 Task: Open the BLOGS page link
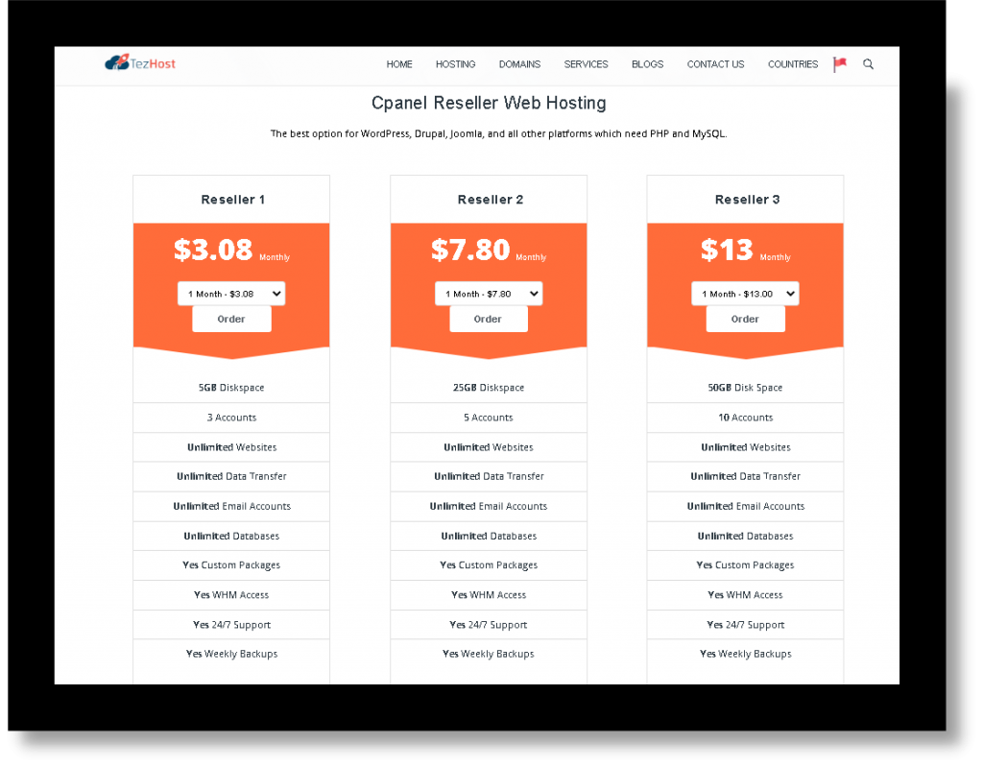(648, 64)
